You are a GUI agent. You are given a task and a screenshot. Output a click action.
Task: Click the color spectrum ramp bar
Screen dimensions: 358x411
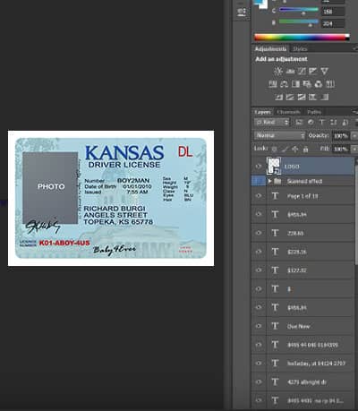click(x=302, y=38)
